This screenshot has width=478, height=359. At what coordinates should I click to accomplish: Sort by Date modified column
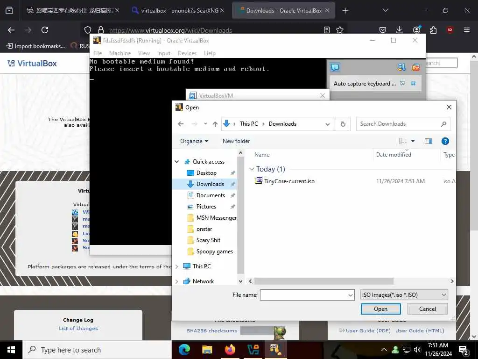point(393,154)
